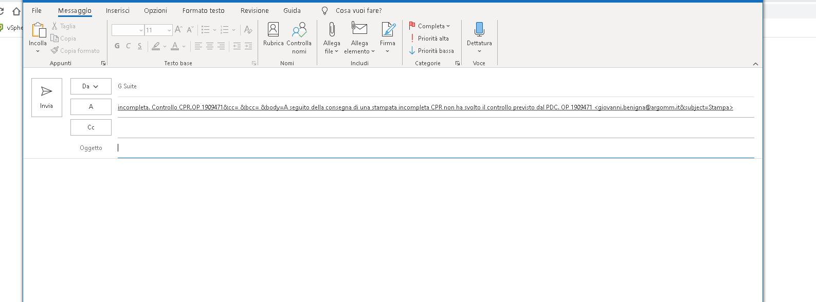Viewport: 816px width, 302px height.
Task: Click the Incolla paste icon
Action: pos(38,30)
